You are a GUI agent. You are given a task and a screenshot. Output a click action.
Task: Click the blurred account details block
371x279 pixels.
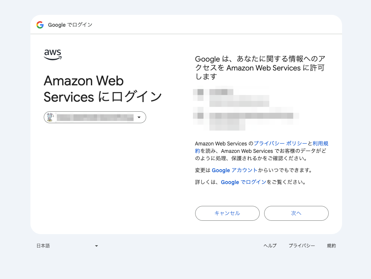[x=246, y=108]
